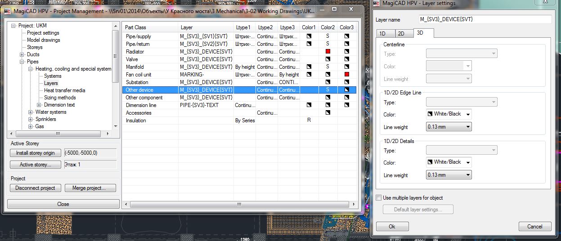Viewport: 561px width, 241px height.
Task: Click red Color3 swatch in Fan coil unit row
Action: 347,75
